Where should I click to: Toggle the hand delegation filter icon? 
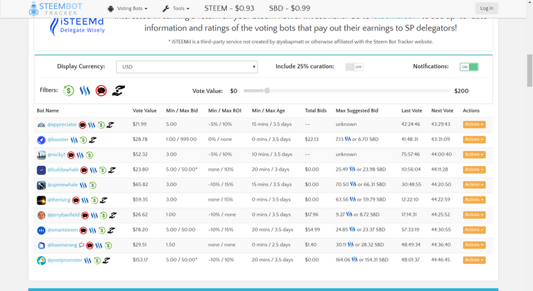tap(118, 90)
